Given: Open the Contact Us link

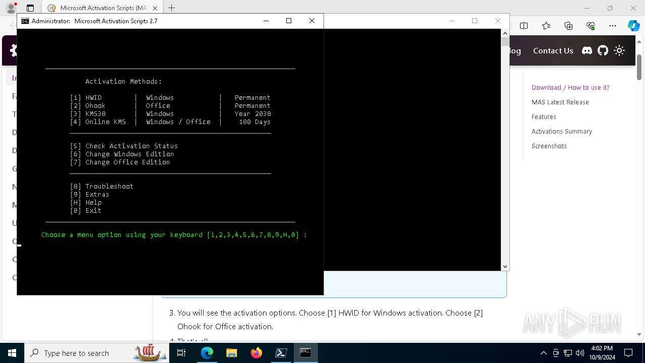Looking at the screenshot, I should click(553, 50).
